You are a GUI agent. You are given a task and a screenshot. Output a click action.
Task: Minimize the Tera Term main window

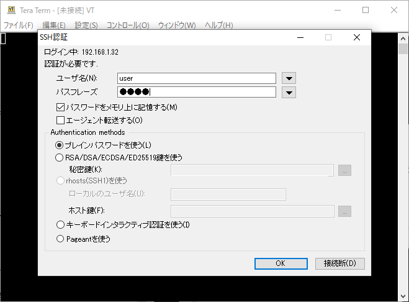pyautogui.click(x=338, y=10)
